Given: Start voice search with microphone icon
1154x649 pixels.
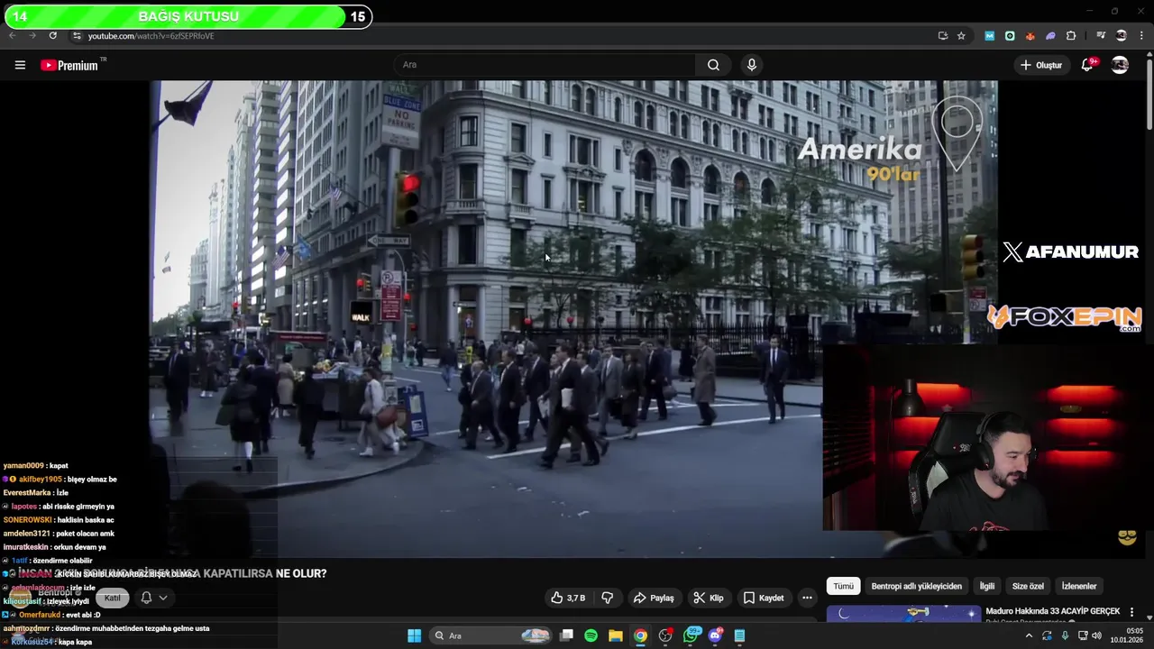Looking at the screenshot, I should (x=751, y=65).
